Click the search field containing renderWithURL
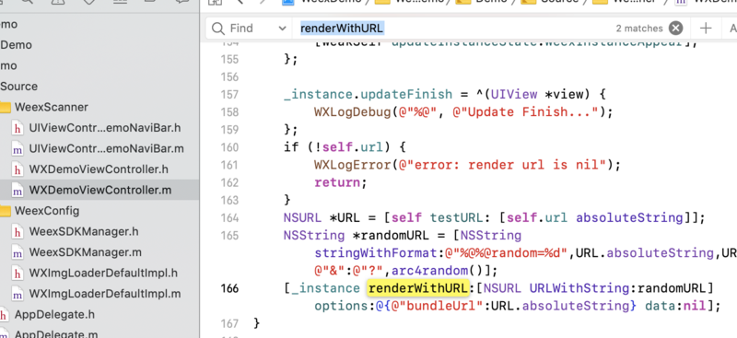The image size is (737, 338). pyautogui.click(x=451, y=29)
